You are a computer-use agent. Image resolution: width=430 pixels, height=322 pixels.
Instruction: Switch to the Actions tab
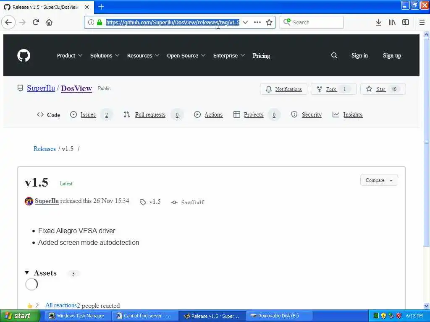point(208,115)
